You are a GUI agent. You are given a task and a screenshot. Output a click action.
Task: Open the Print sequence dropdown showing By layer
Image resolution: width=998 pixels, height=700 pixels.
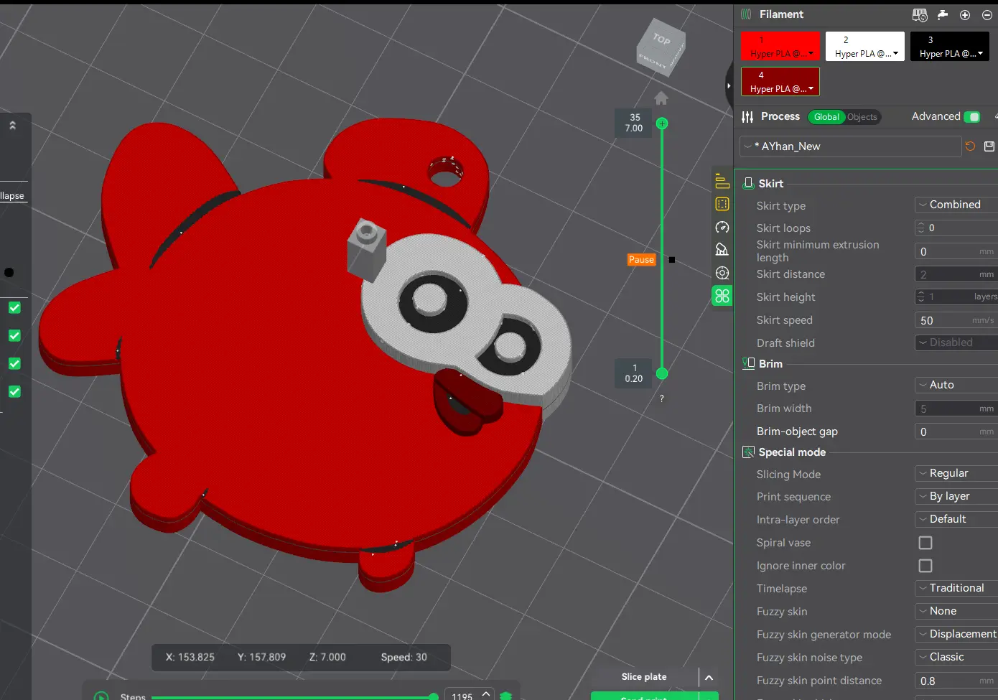point(956,496)
